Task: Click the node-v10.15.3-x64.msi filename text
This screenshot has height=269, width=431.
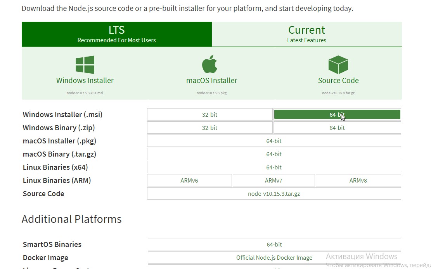Action: (85, 93)
